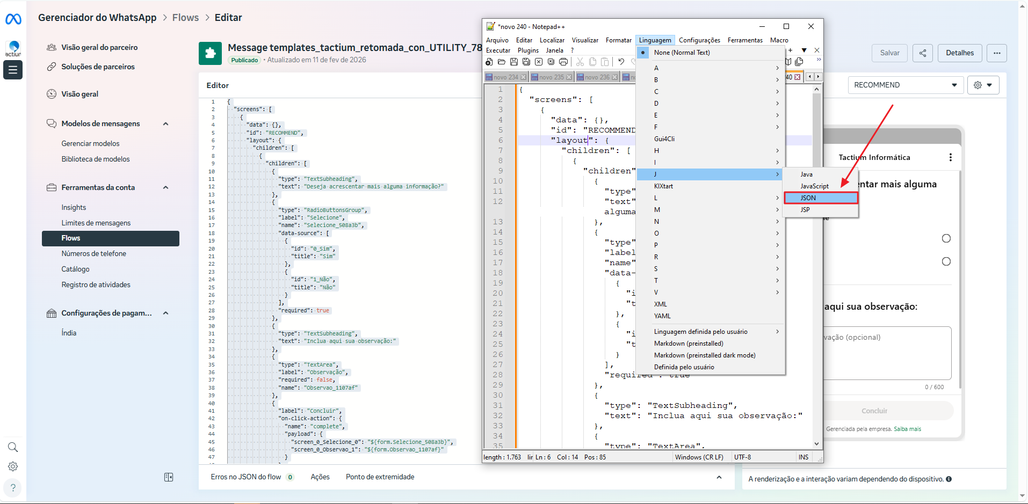Click the New file icon in Notepad++

tap(489, 62)
